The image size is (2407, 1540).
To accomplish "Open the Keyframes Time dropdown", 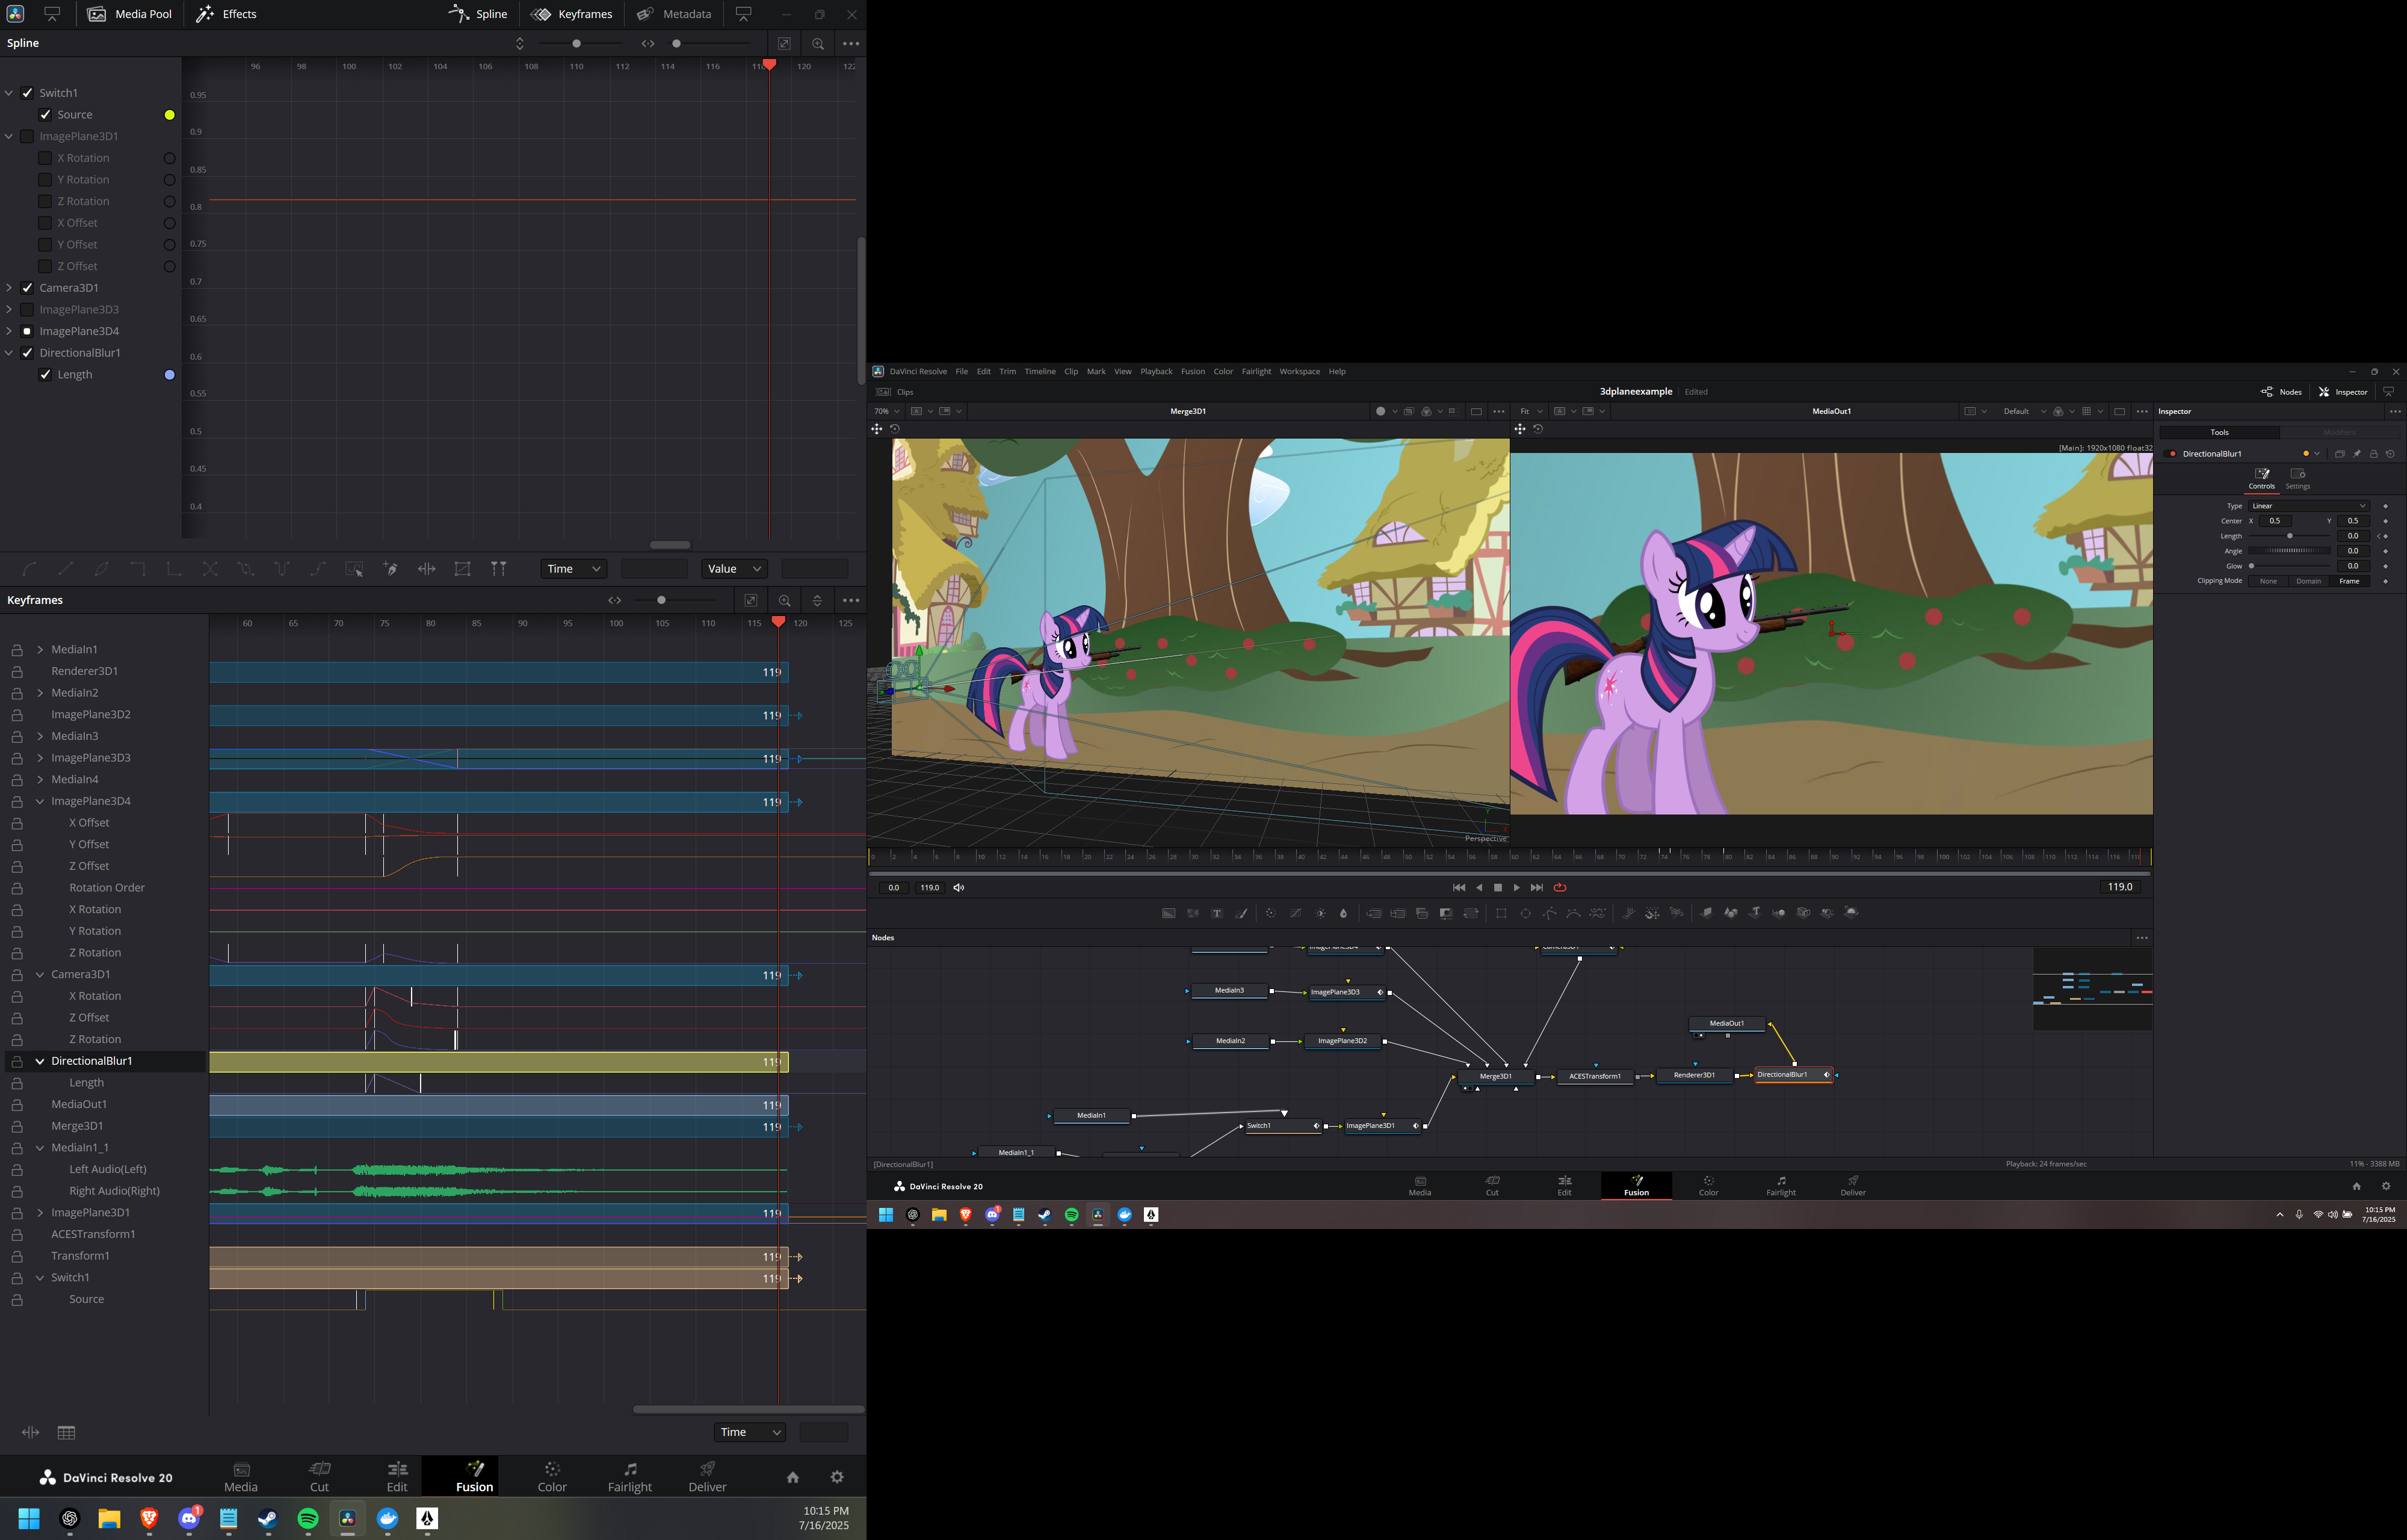I will (x=750, y=1432).
